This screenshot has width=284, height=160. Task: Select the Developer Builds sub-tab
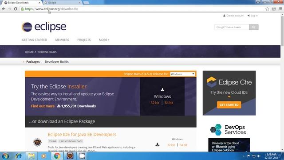click(x=57, y=62)
